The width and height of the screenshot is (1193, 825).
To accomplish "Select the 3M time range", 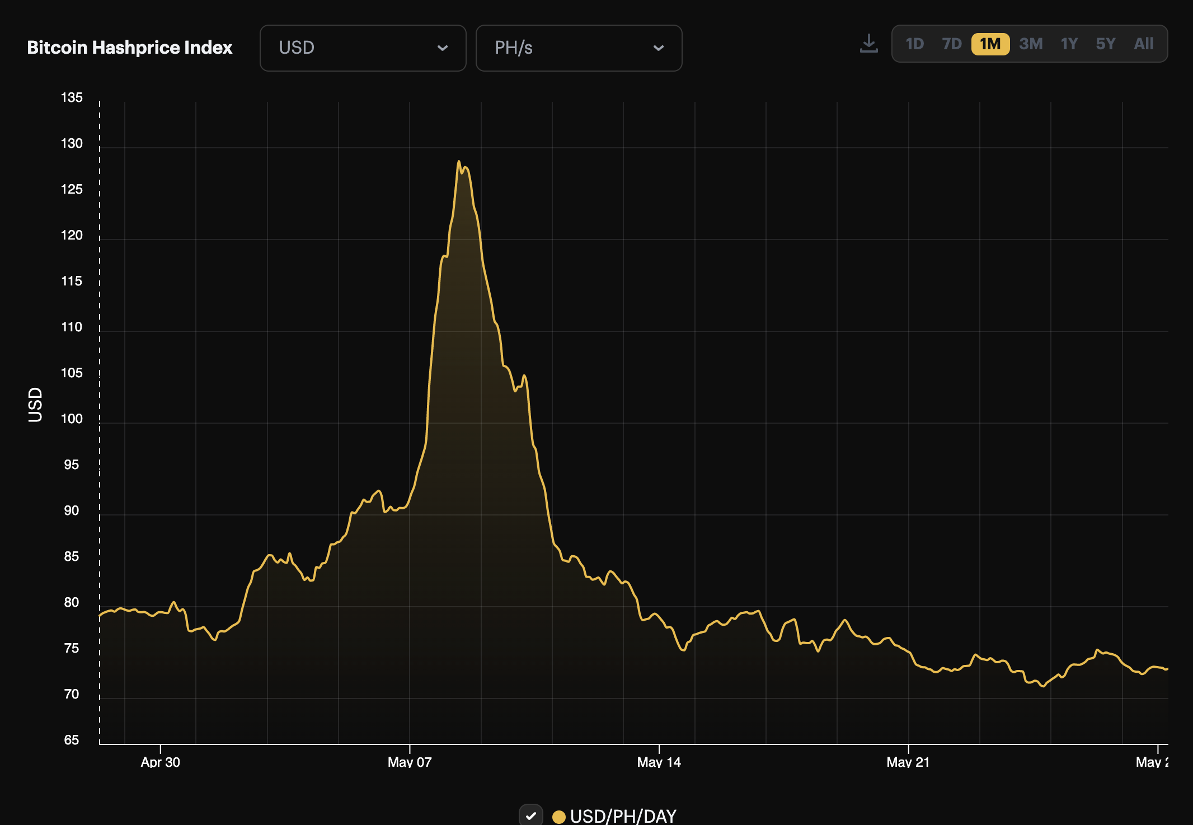I will pyautogui.click(x=1031, y=44).
